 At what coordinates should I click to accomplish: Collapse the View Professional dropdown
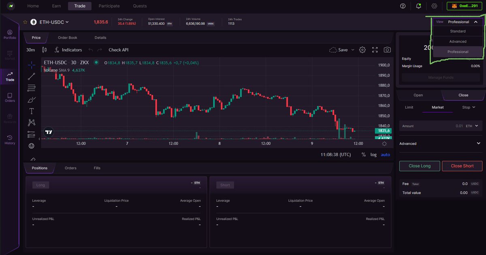458,22
